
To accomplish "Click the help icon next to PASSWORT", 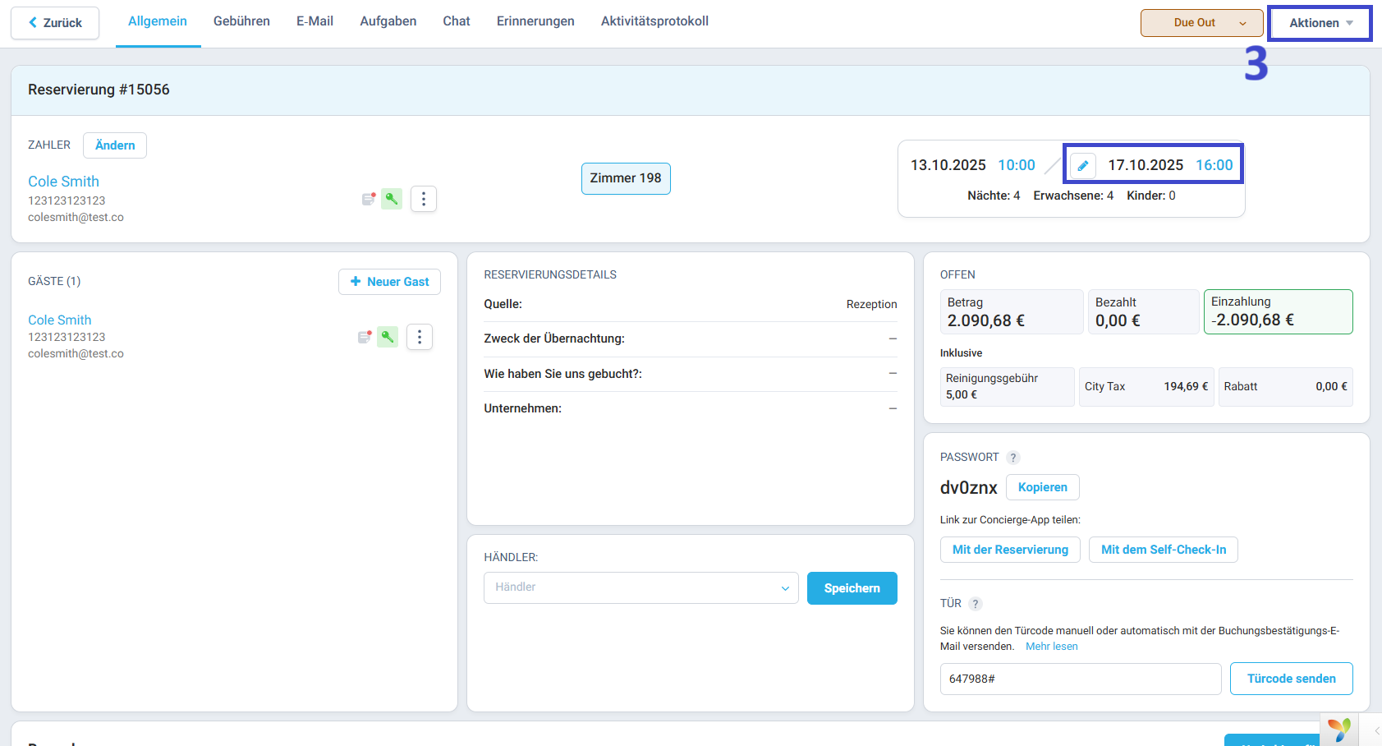I will click(x=1013, y=458).
